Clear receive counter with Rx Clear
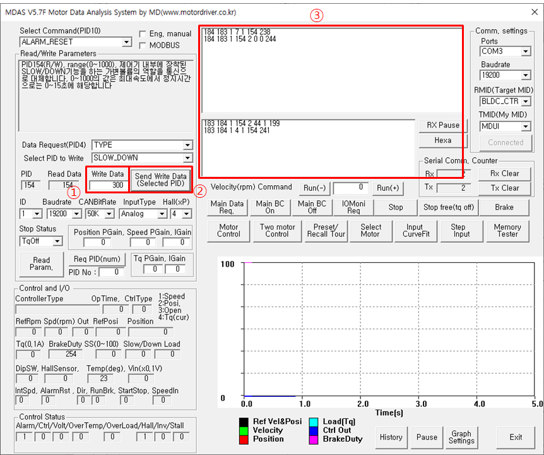 tap(504, 174)
